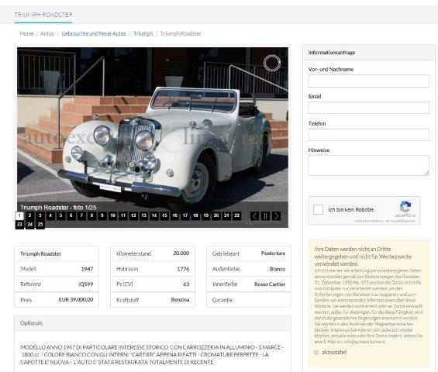438x372 pixels.
Task: Choose photo 16 button
Action: [x=175, y=215]
